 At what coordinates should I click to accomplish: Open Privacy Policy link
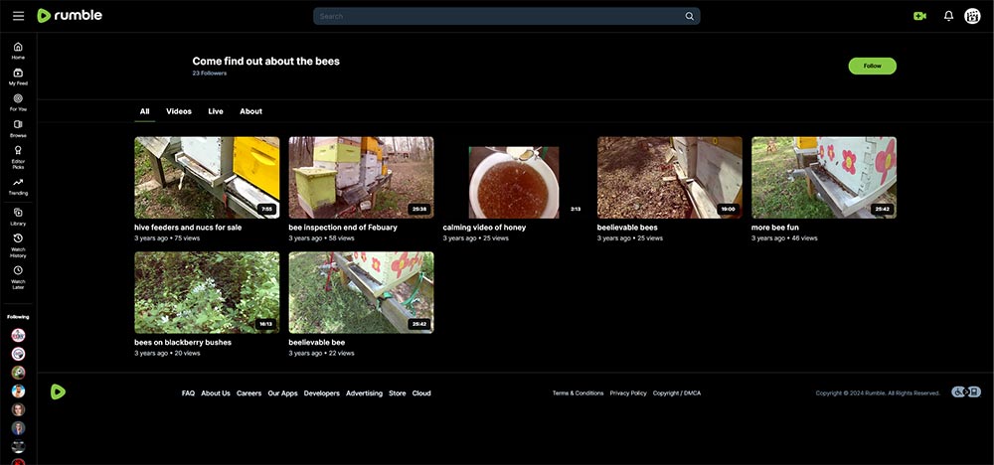click(x=628, y=393)
